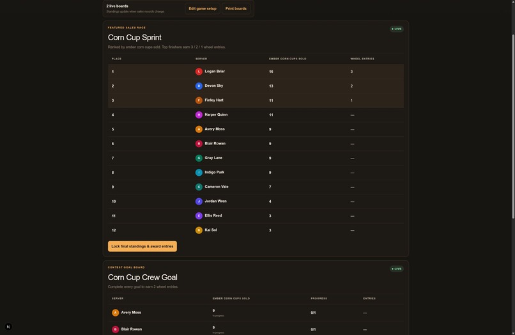Click the CONTEST GOAL BOARD label

[x=127, y=268]
